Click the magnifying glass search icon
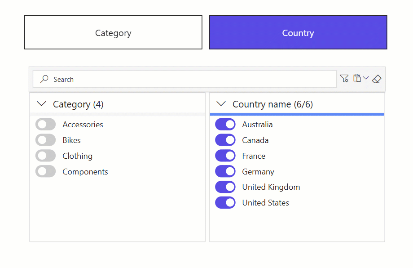Screen dimensions: 413x268 (44, 79)
